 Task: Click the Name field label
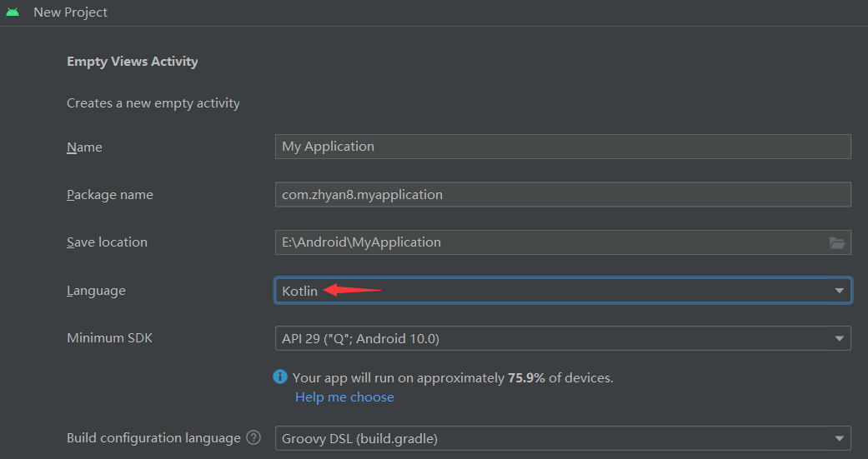click(x=84, y=147)
